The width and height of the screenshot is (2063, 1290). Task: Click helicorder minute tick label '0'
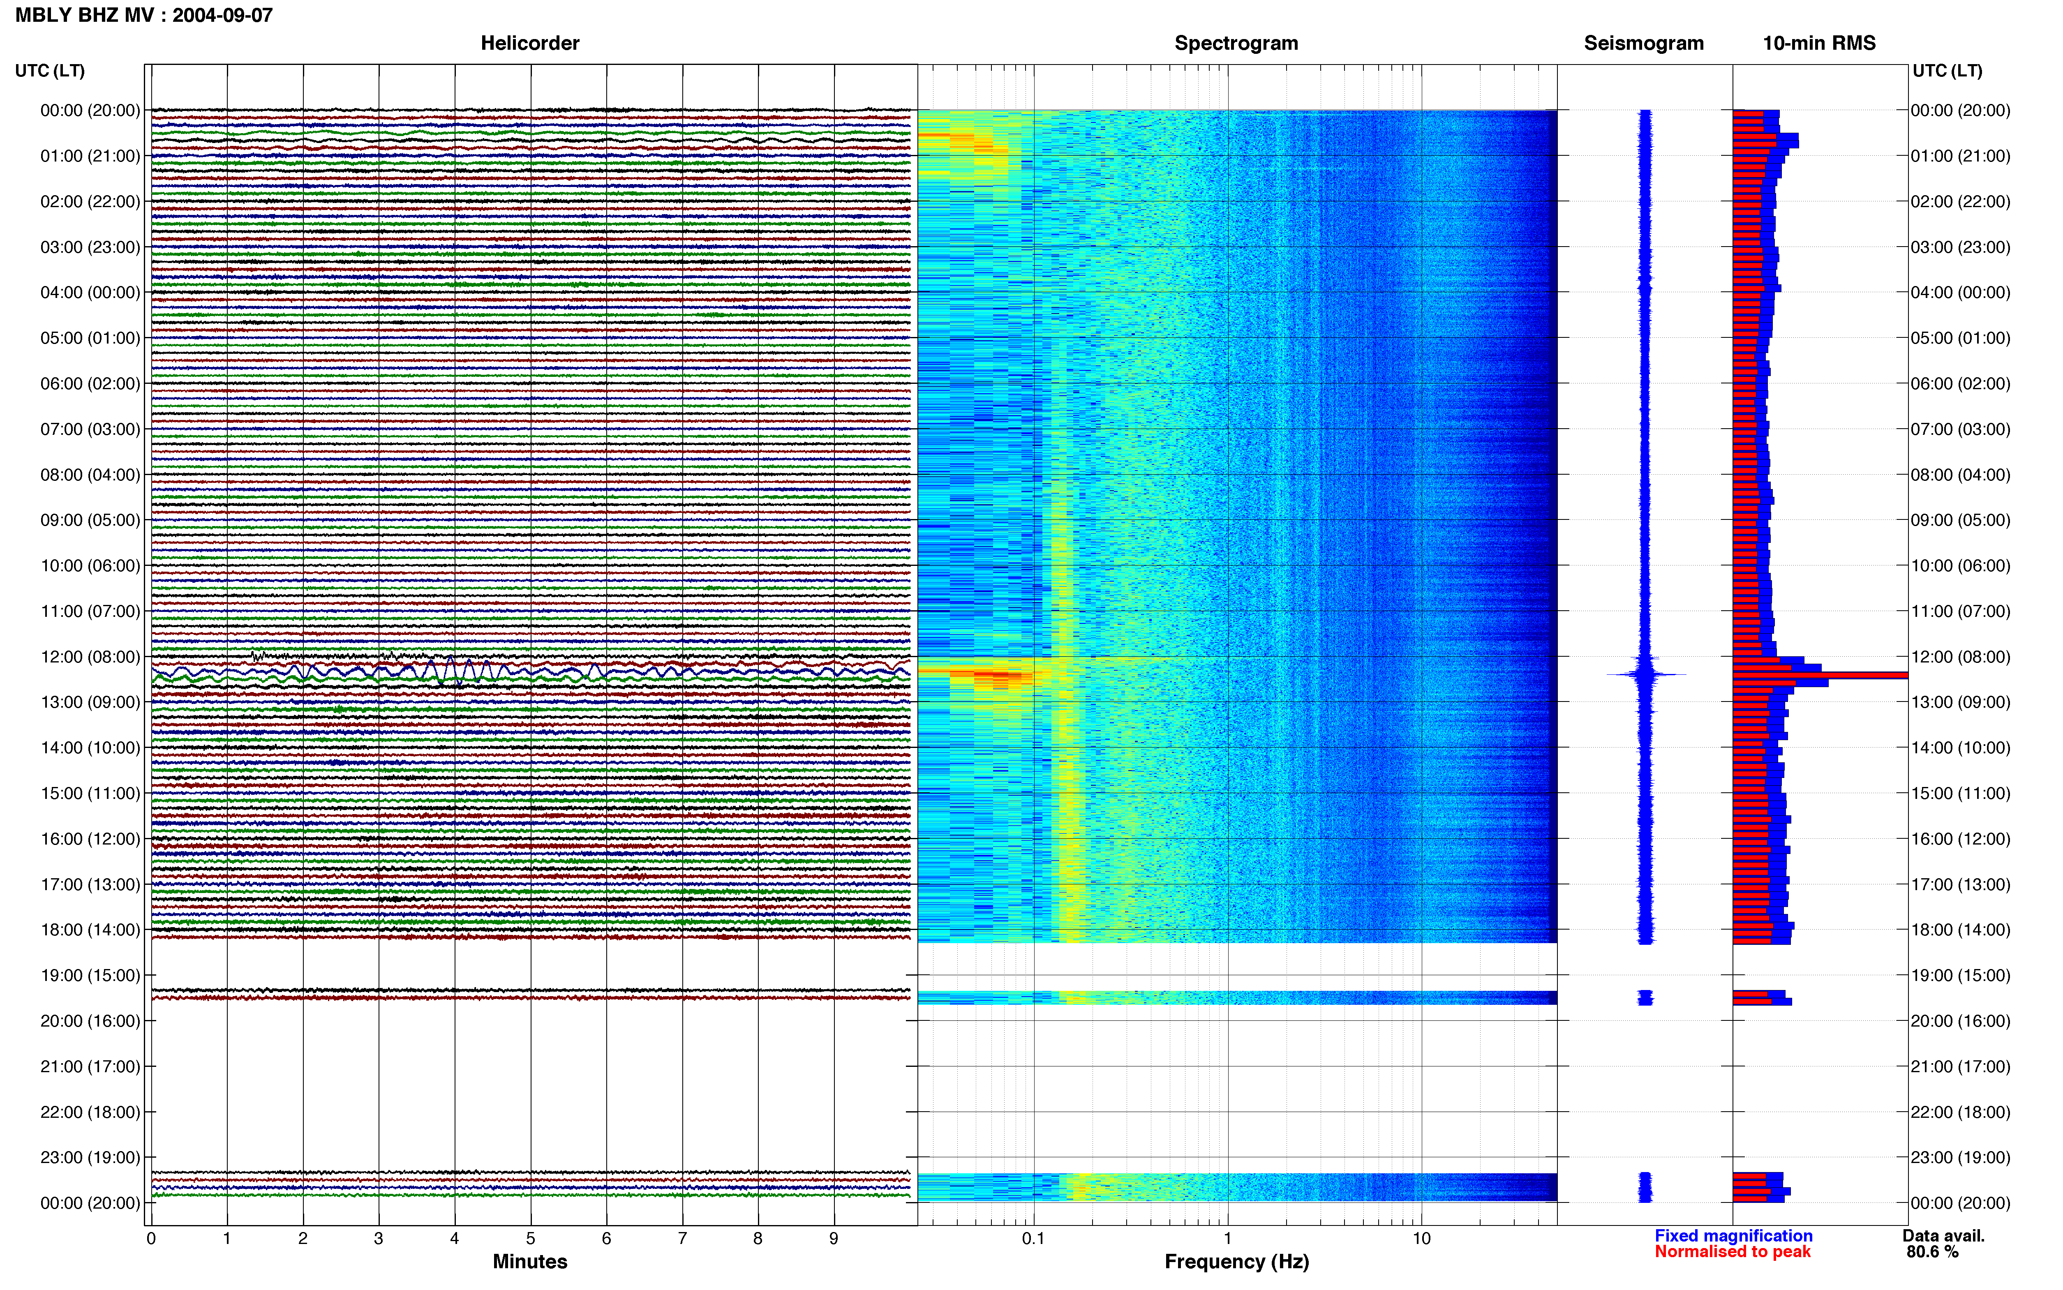[151, 1239]
